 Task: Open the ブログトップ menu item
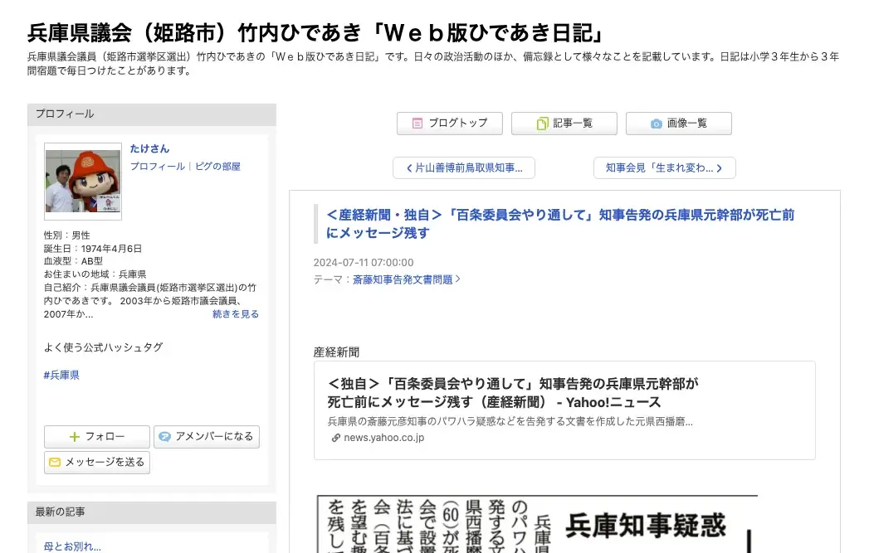point(450,123)
